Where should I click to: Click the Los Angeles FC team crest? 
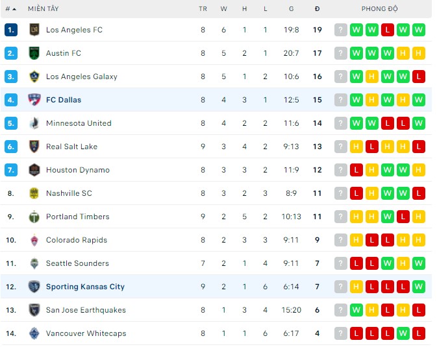pos(34,30)
